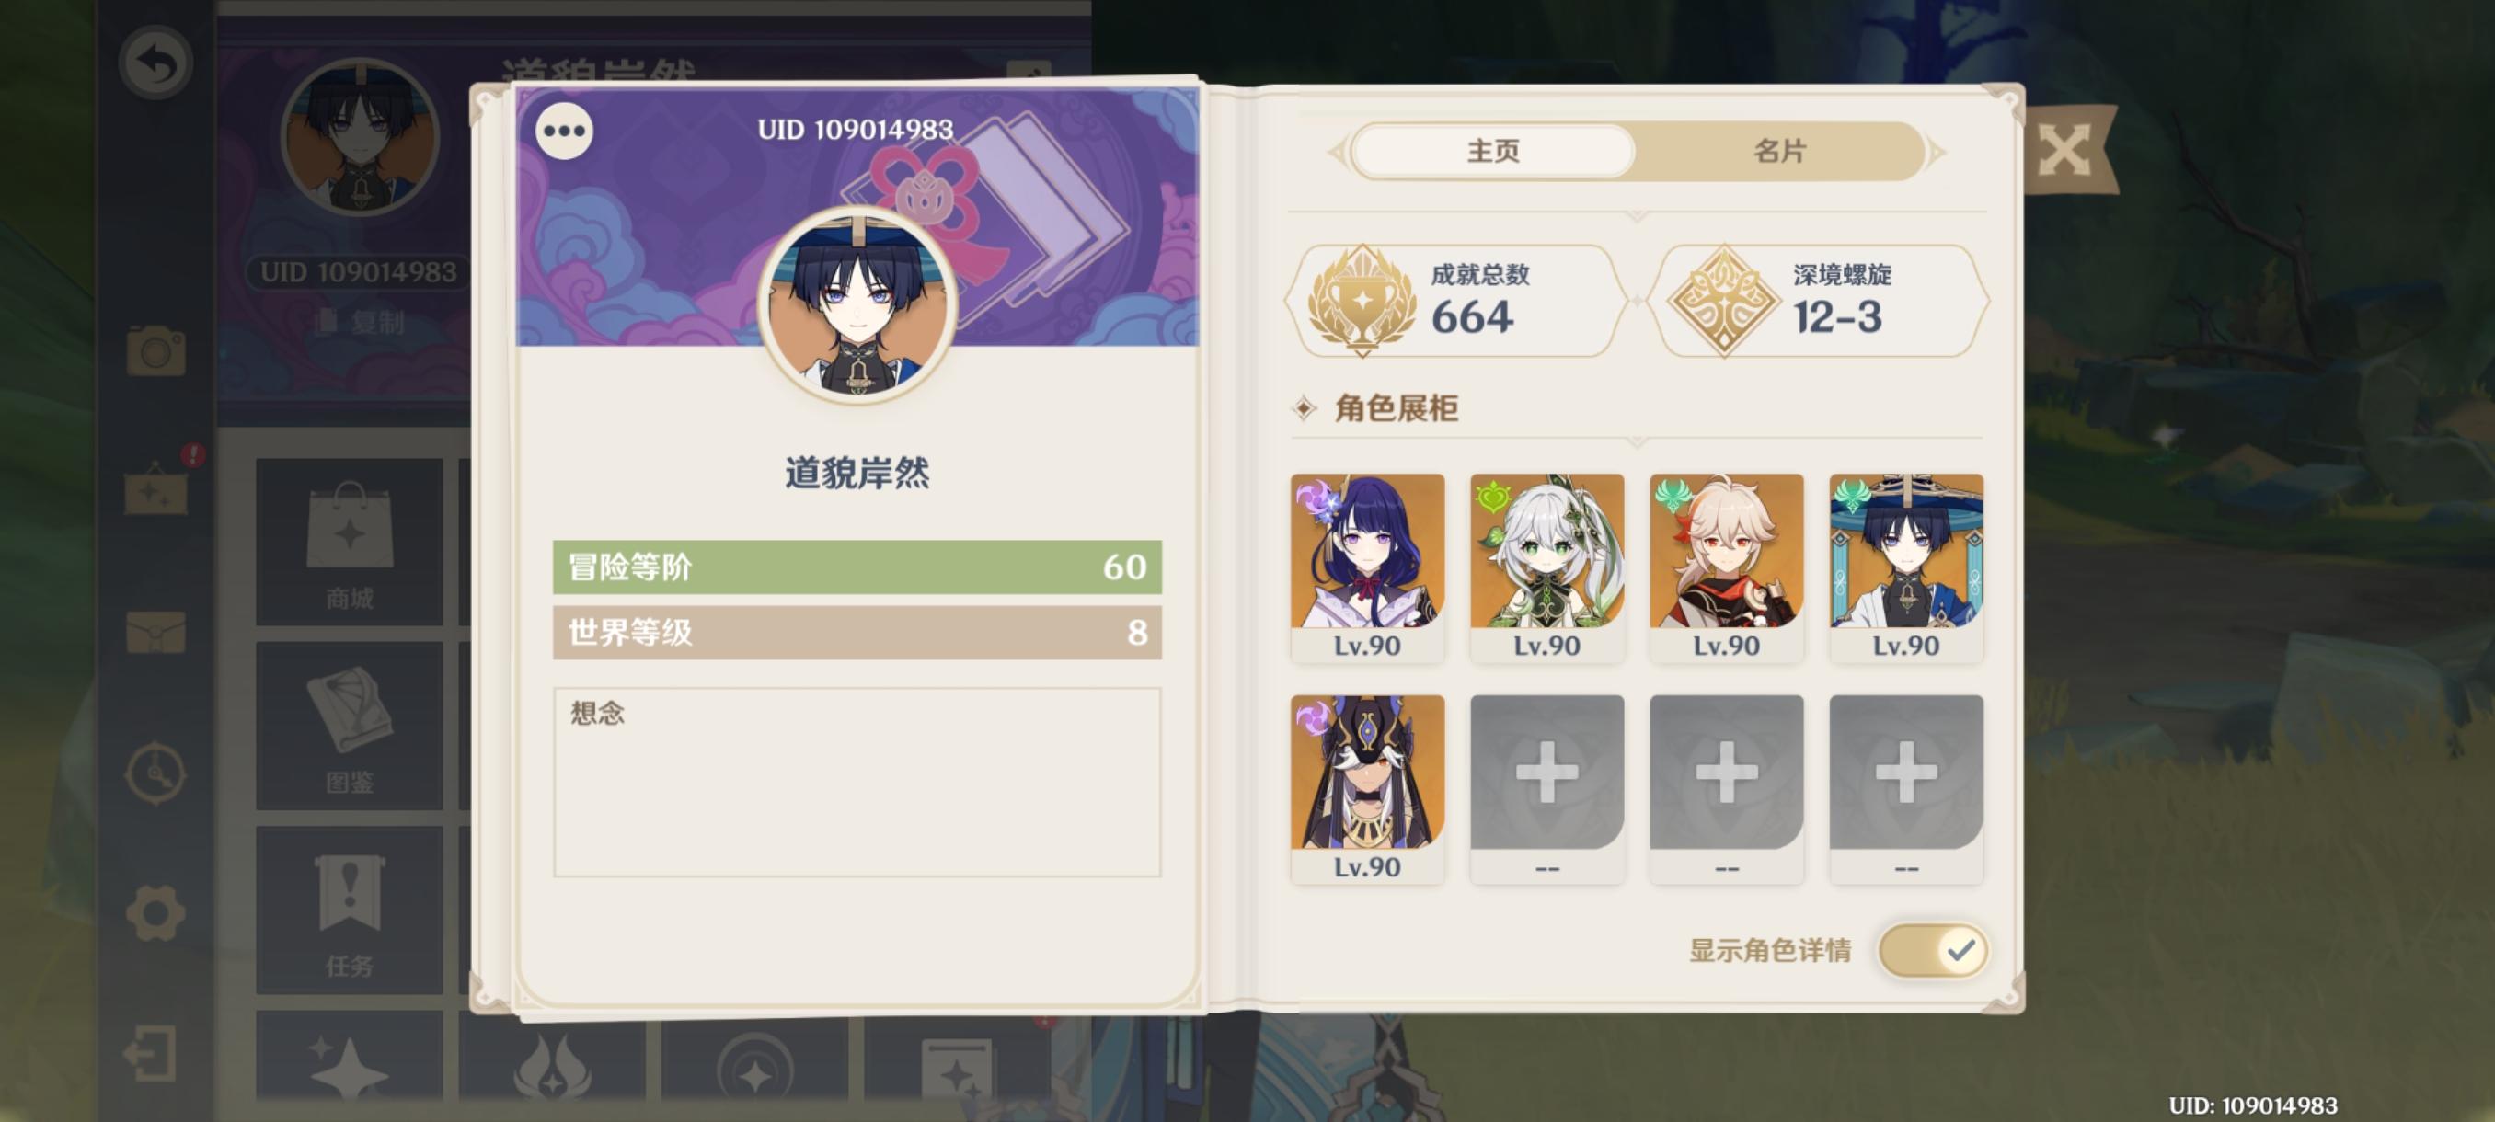Open the camera photo mode icon
The image size is (2495, 1122).
(156, 350)
